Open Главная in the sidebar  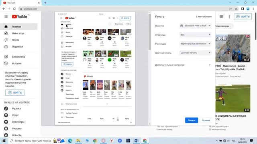(19, 27)
